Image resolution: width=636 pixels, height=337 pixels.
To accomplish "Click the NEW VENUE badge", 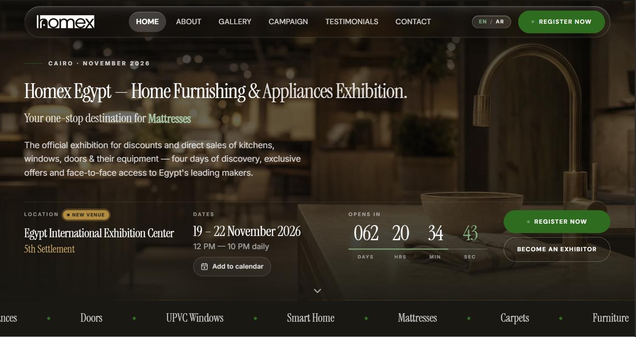I will (x=86, y=215).
